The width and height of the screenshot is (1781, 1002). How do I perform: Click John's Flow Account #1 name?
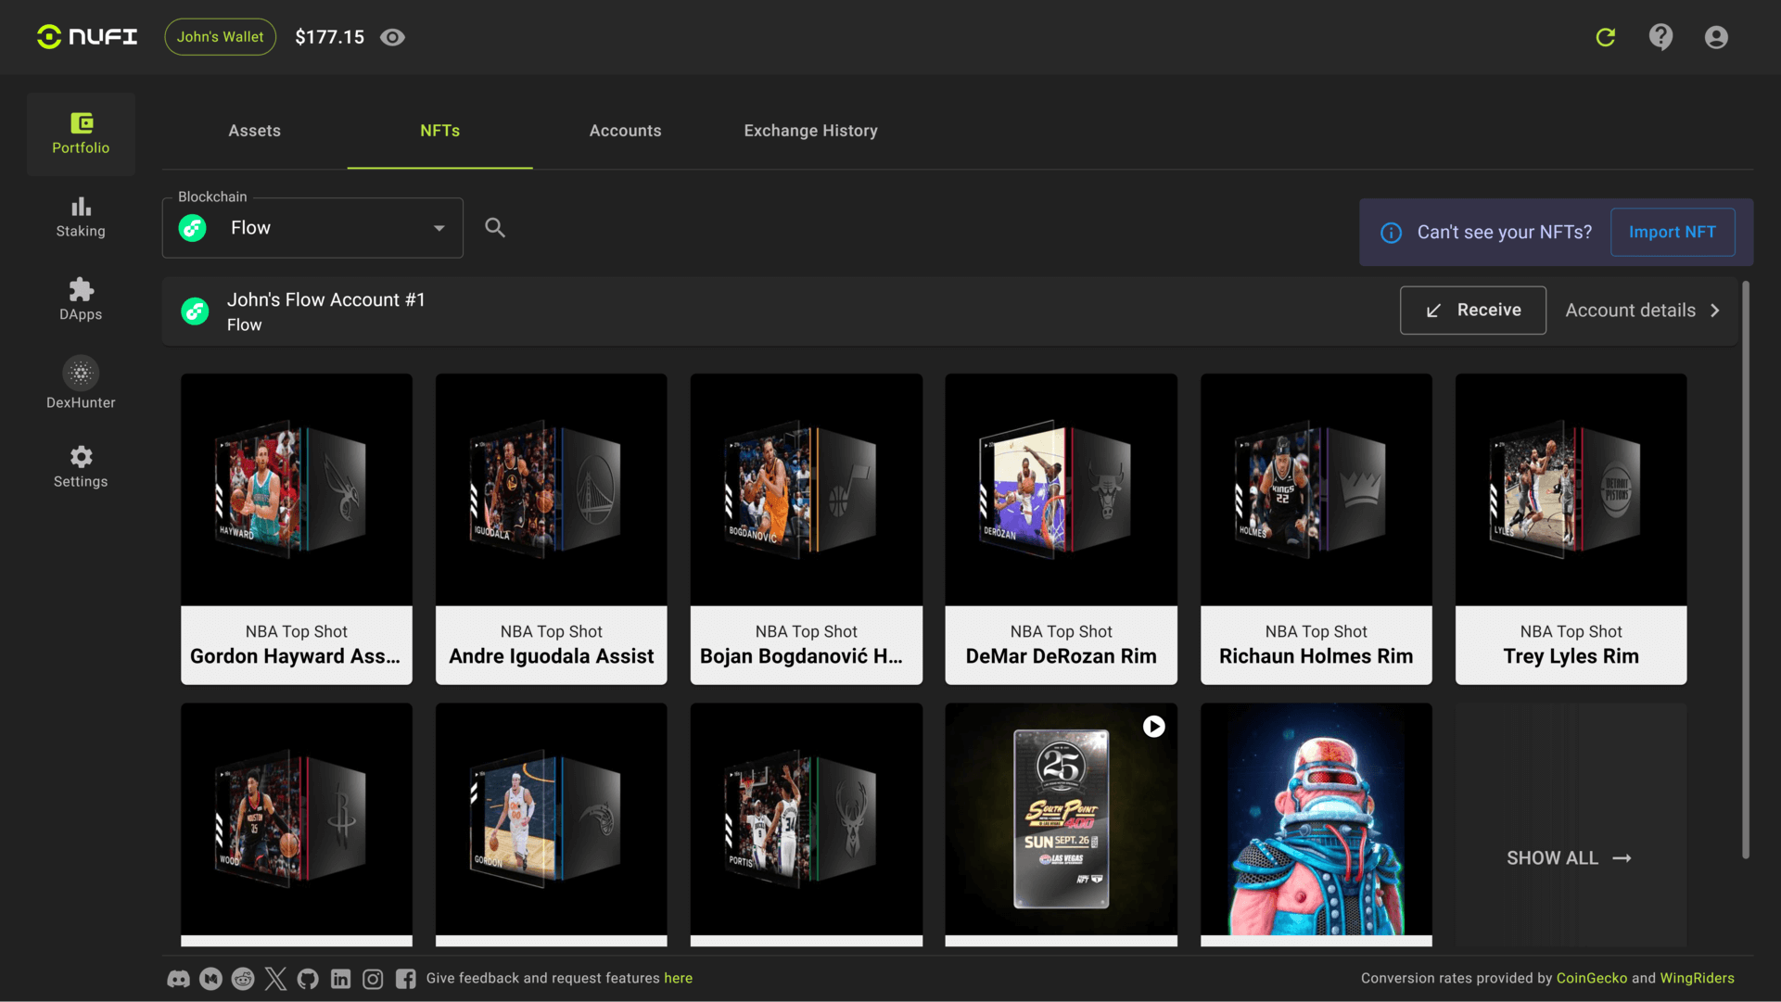326,300
